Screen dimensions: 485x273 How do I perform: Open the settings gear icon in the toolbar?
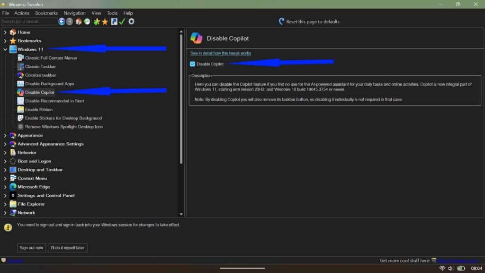point(131,21)
